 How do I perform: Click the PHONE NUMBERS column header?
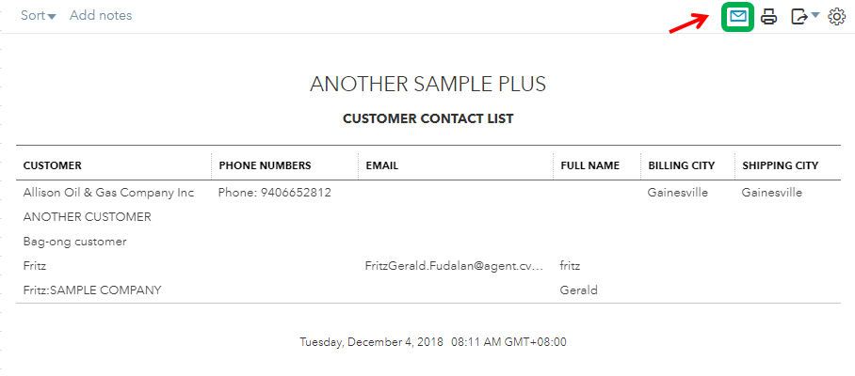[265, 165]
